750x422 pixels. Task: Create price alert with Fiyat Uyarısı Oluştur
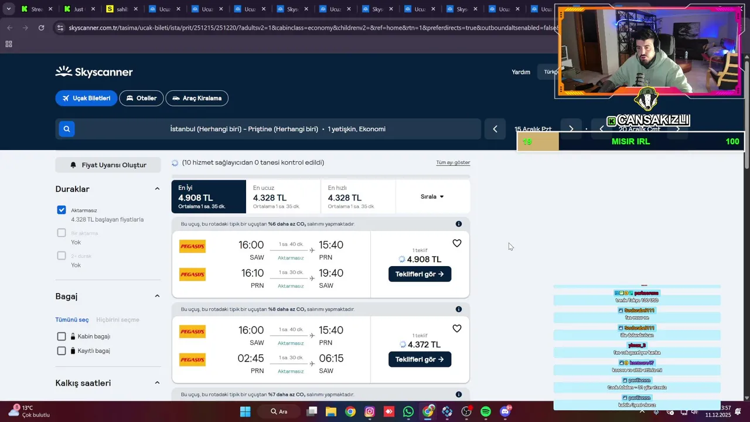click(x=108, y=165)
